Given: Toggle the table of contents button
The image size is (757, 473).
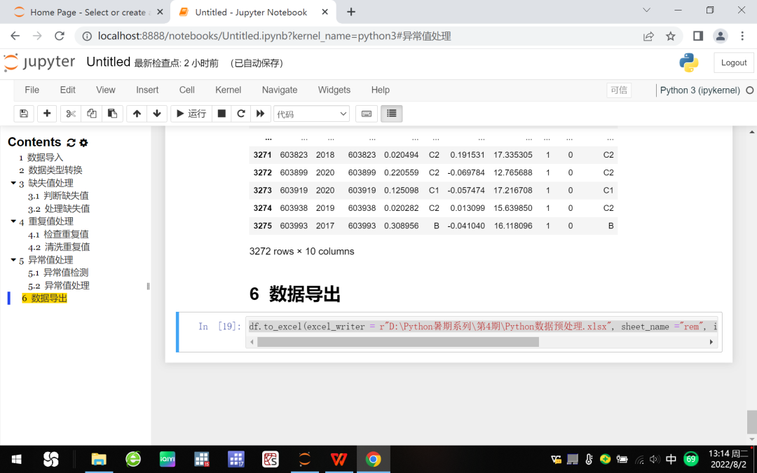Looking at the screenshot, I should 392,114.
